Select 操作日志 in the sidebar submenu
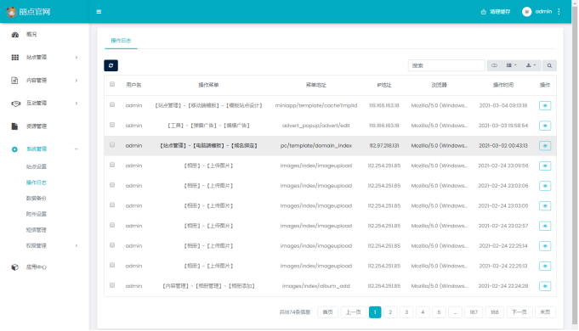Screen dimensions: 579x331 tap(37, 182)
